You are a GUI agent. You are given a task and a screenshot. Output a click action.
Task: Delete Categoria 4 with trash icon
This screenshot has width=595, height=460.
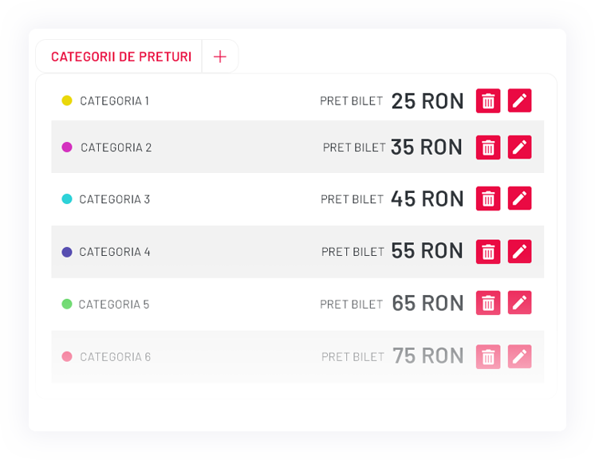pyautogui.click(x=488, y=251)
